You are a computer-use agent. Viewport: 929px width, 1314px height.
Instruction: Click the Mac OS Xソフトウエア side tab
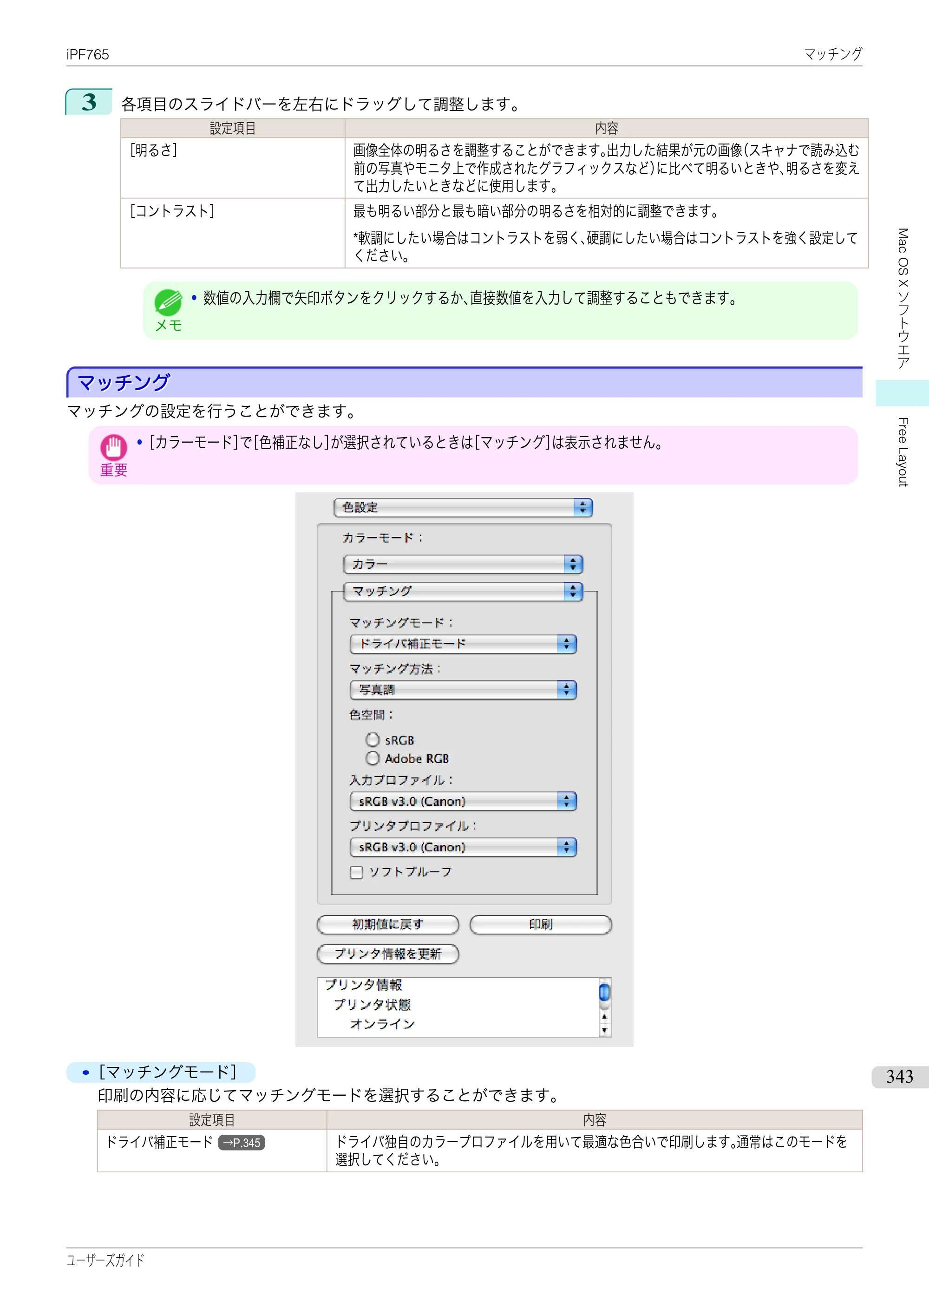(903, 298)
